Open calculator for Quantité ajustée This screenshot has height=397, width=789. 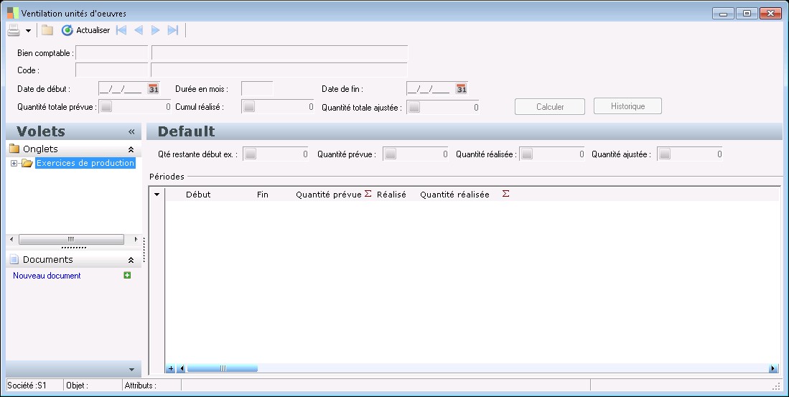[x=665, y=154]
